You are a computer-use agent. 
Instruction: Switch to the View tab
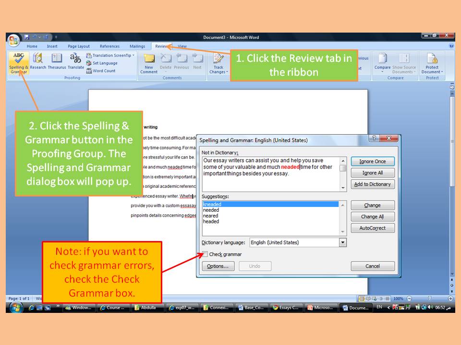182,46
